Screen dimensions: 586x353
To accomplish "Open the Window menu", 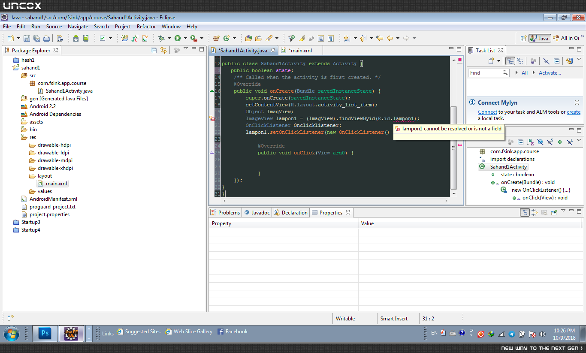I will [x=171, y=27].
